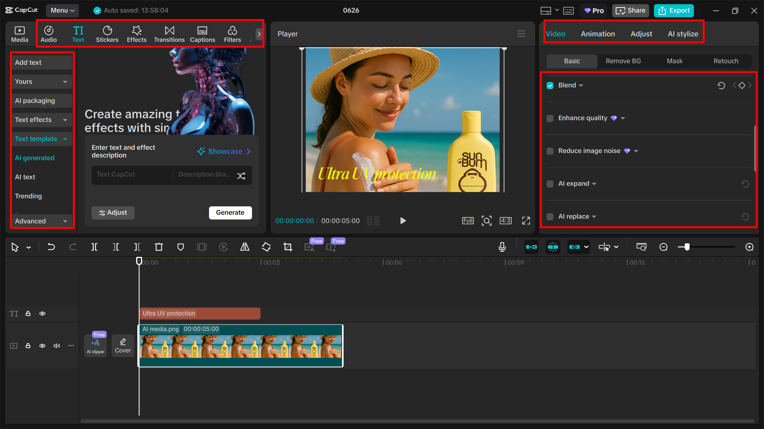Click the Generate button
The height and width of the screenshot is (429, 764).
point(230,213)
